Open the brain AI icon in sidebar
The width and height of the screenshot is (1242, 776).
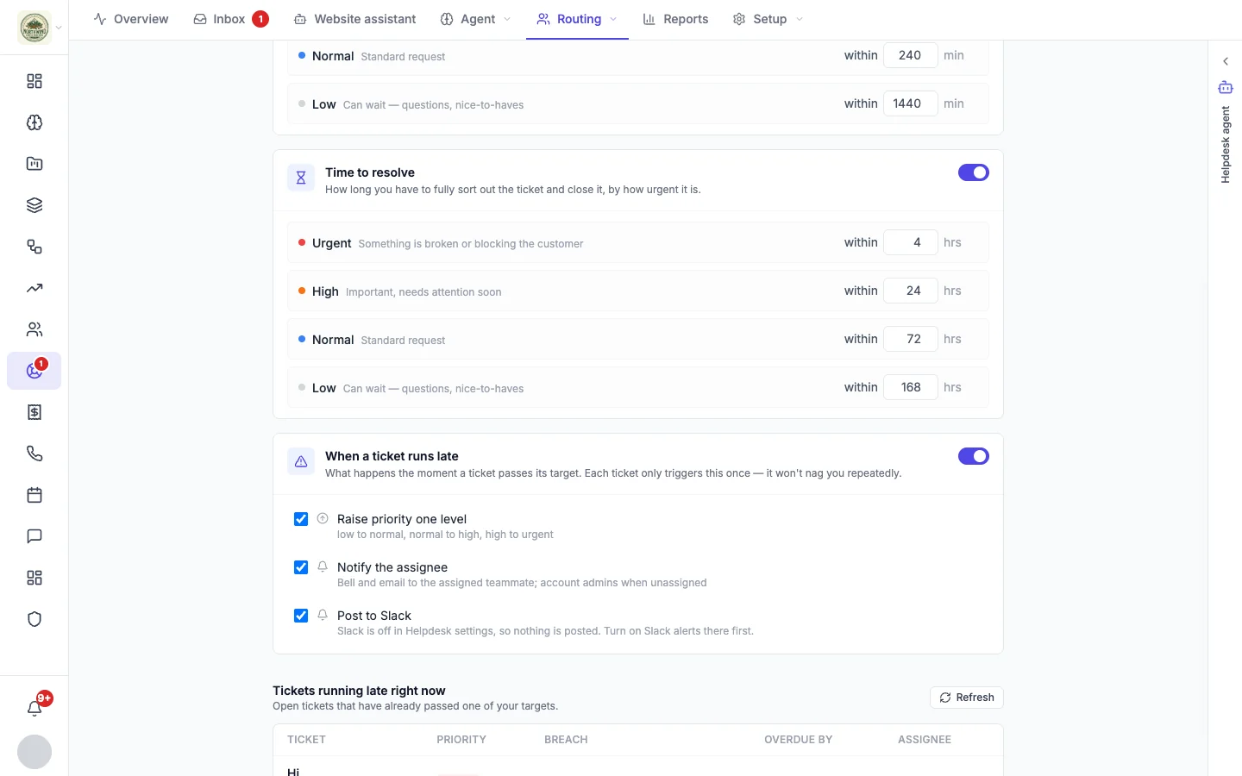[34, 122]
